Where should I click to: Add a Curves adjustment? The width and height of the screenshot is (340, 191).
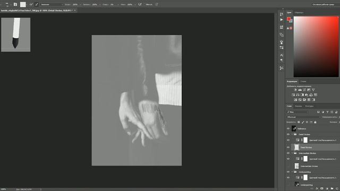click(x=304, y=90)
